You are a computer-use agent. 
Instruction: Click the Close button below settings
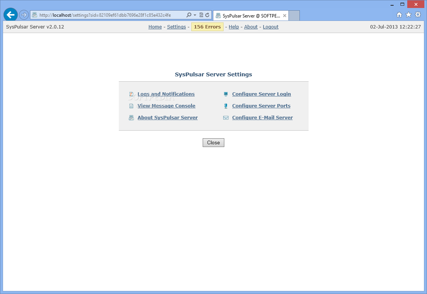(x=213, y=142)
